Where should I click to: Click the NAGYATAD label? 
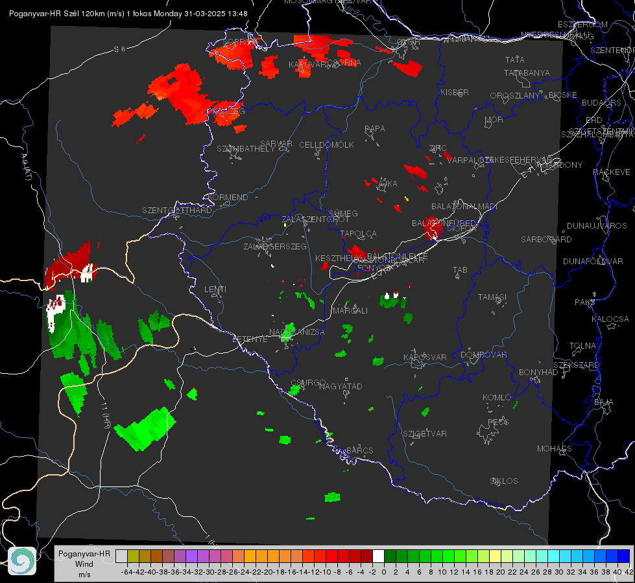click(x=341, y=386)
